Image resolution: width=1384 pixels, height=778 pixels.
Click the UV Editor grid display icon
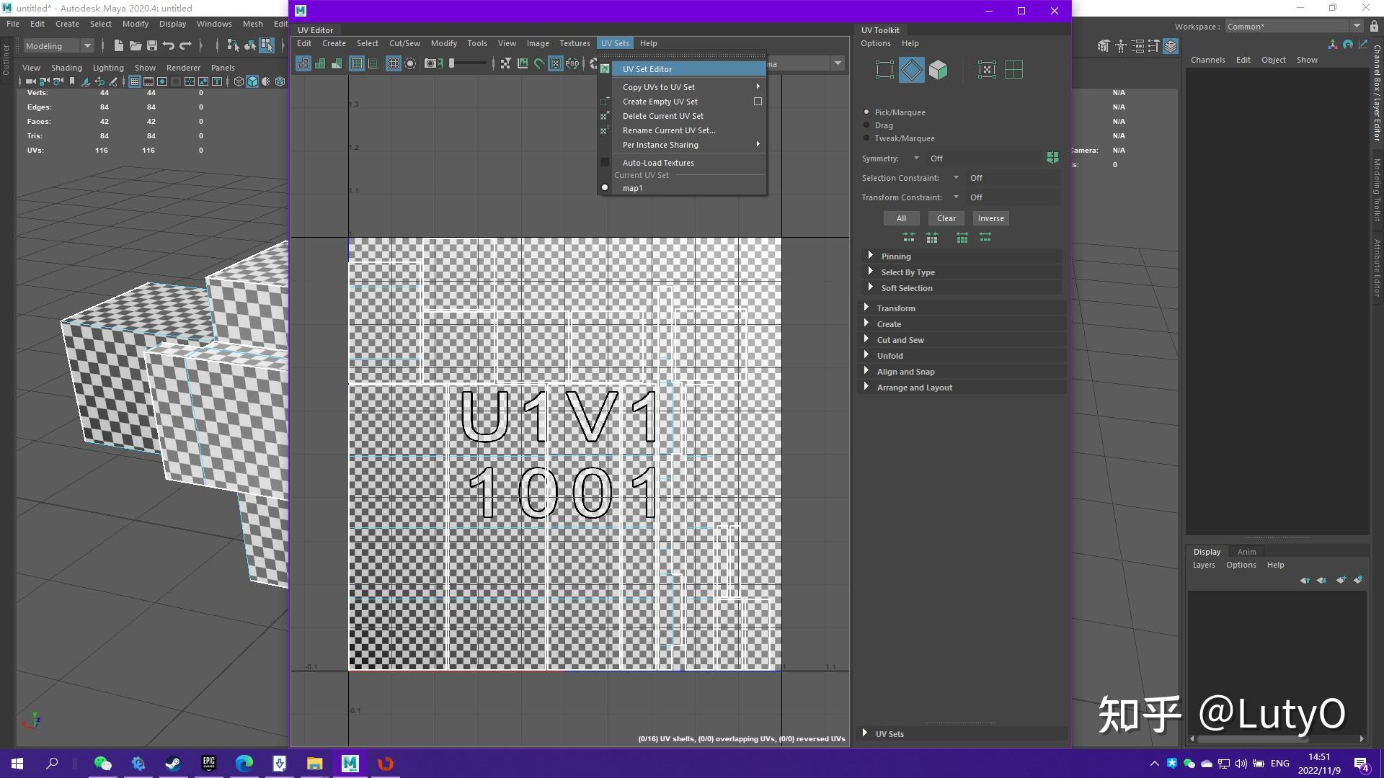point(394,63)
